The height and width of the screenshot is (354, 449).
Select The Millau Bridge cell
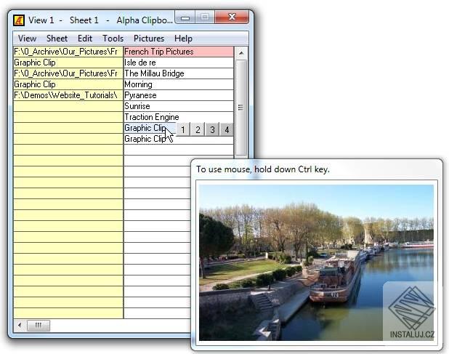click(x=179, y=73)
